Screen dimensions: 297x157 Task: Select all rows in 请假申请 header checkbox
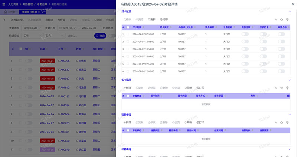coord(128,130)
